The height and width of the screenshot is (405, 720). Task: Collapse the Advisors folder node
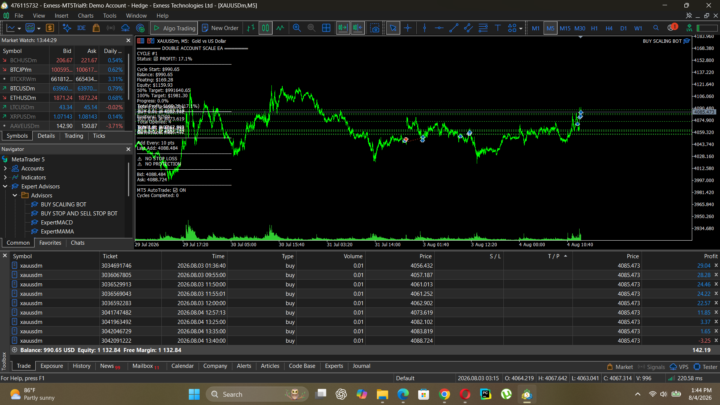[x=15, y=196]
